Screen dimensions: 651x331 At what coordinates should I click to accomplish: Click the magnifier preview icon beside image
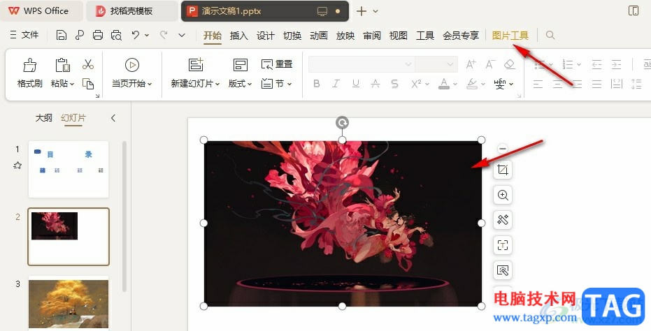click(x=503, y=196)
